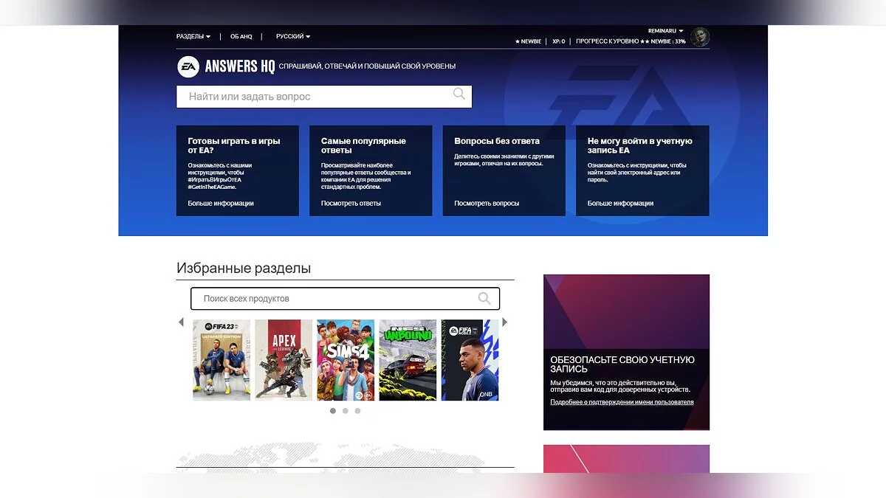Click 'Вопросы без ответа' heading
Viewport: 886px width, 498px height.
coord(497,141)
